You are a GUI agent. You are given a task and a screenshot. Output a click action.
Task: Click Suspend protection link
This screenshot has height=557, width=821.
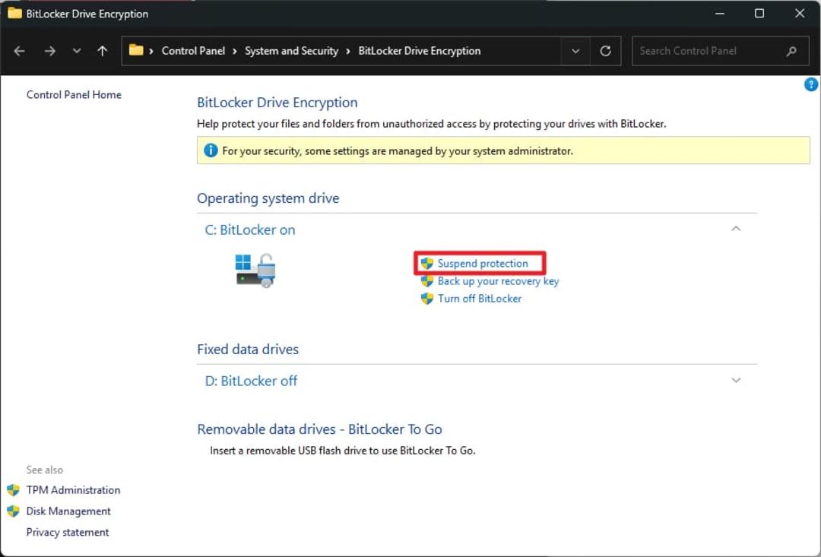click(482, 264)
